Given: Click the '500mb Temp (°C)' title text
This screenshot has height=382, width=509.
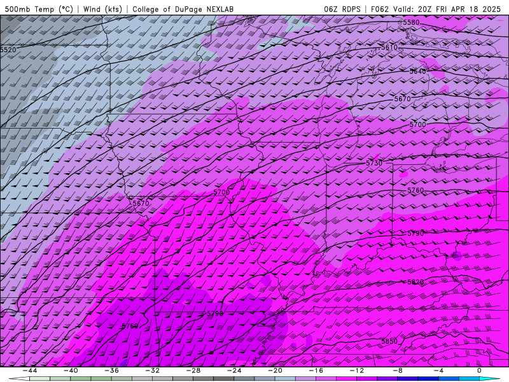Looking at the screenshot, I should (39, 9).
